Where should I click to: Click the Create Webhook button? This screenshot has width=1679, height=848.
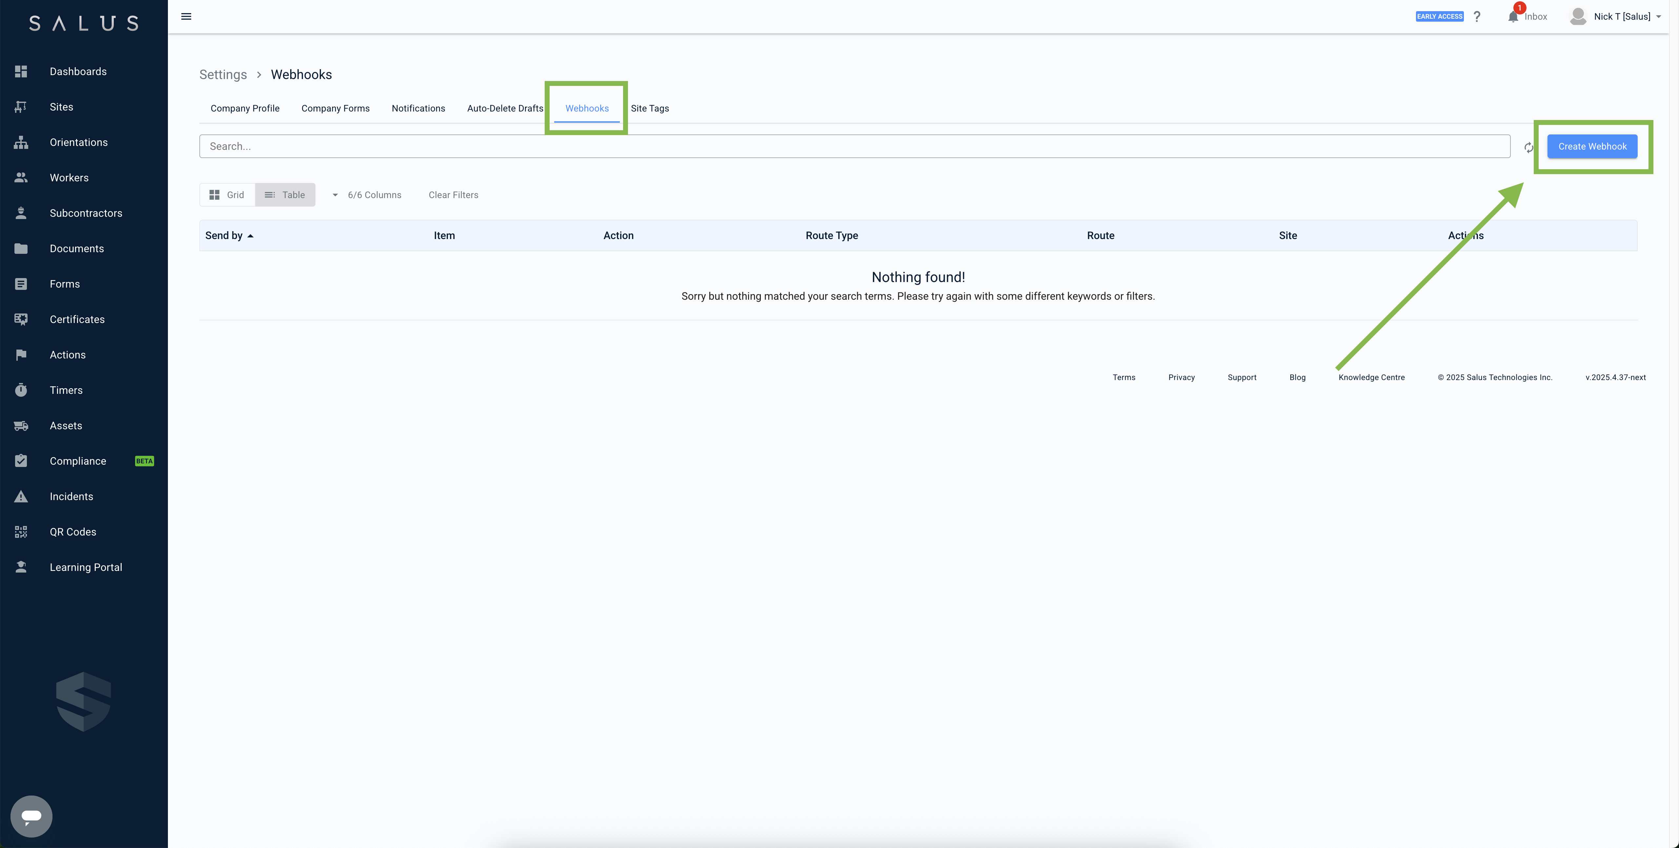pos(1592,147)
